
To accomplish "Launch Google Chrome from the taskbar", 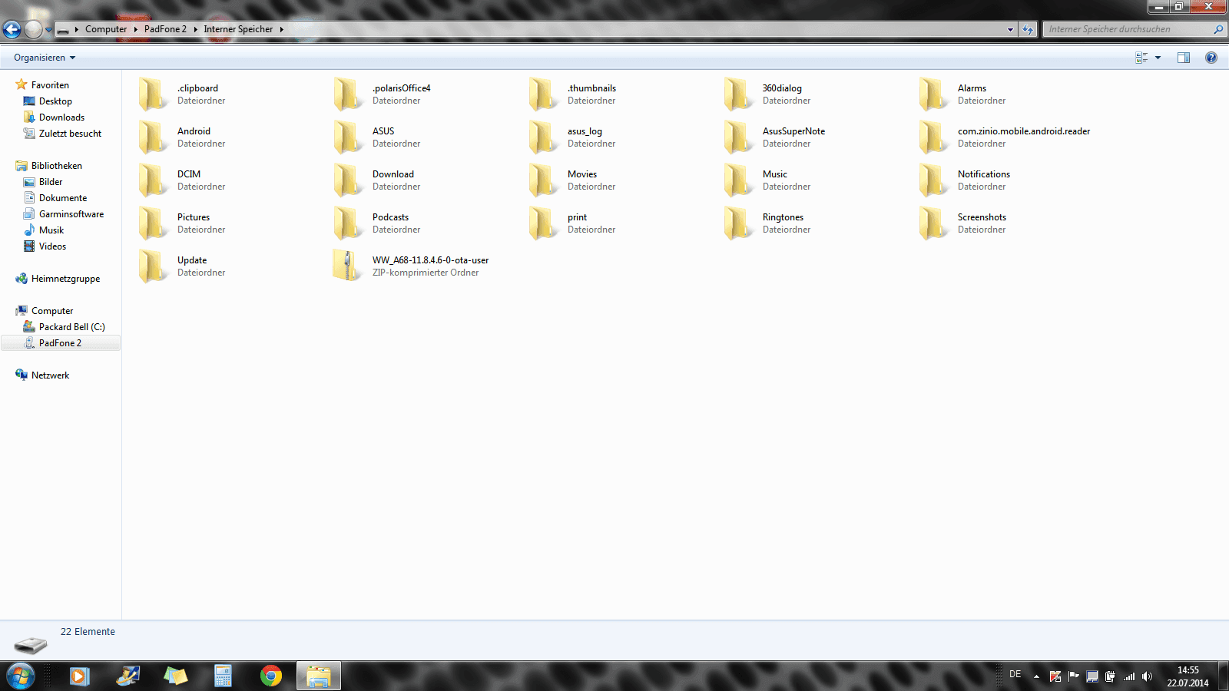I will coord(270,676).
